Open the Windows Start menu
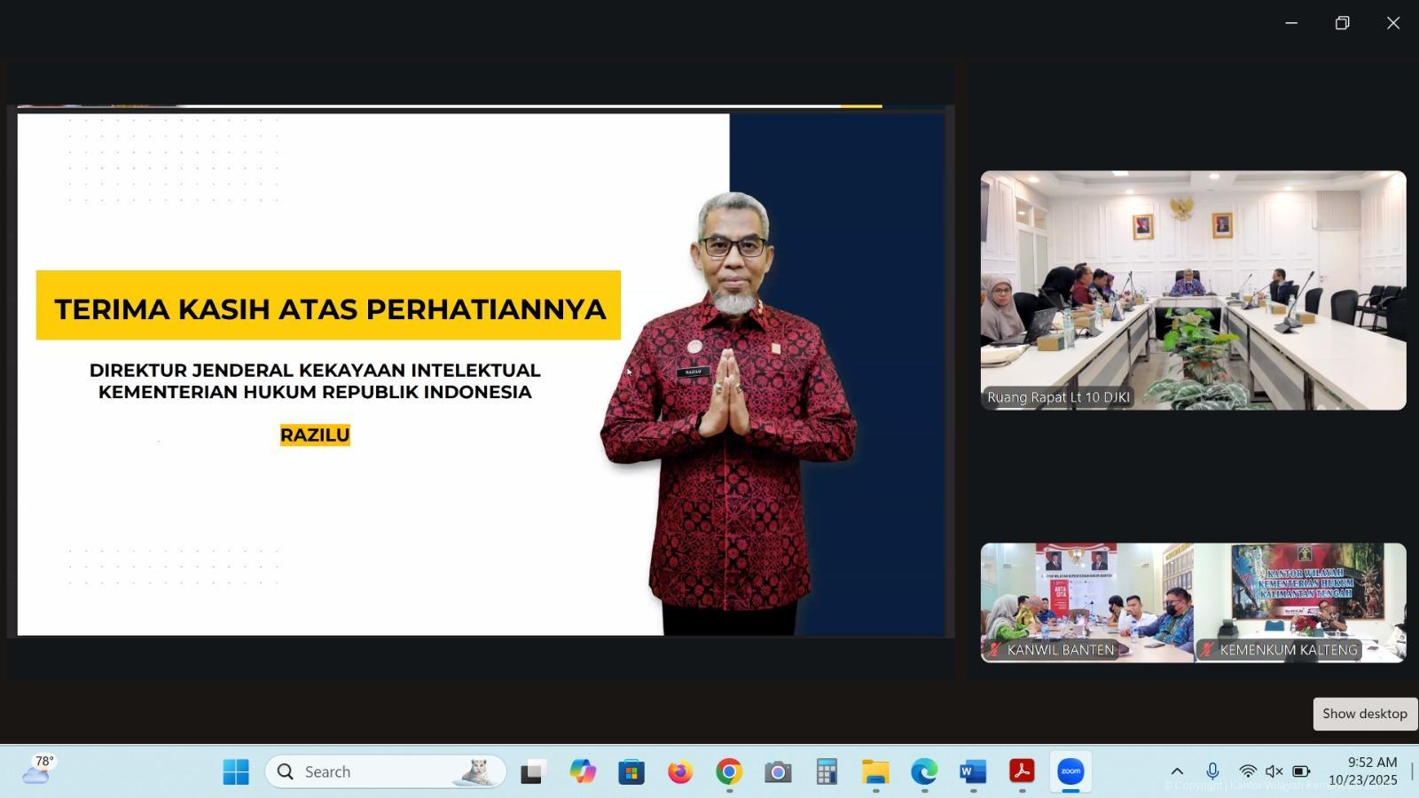The image size is (1419, 798). click(x=236, y=771)
